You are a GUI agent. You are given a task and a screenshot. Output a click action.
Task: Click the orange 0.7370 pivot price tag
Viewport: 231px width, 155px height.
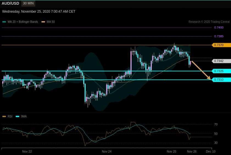click(221, 45)
